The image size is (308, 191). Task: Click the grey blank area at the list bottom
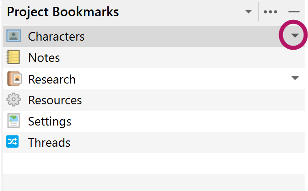pos(153,183)
